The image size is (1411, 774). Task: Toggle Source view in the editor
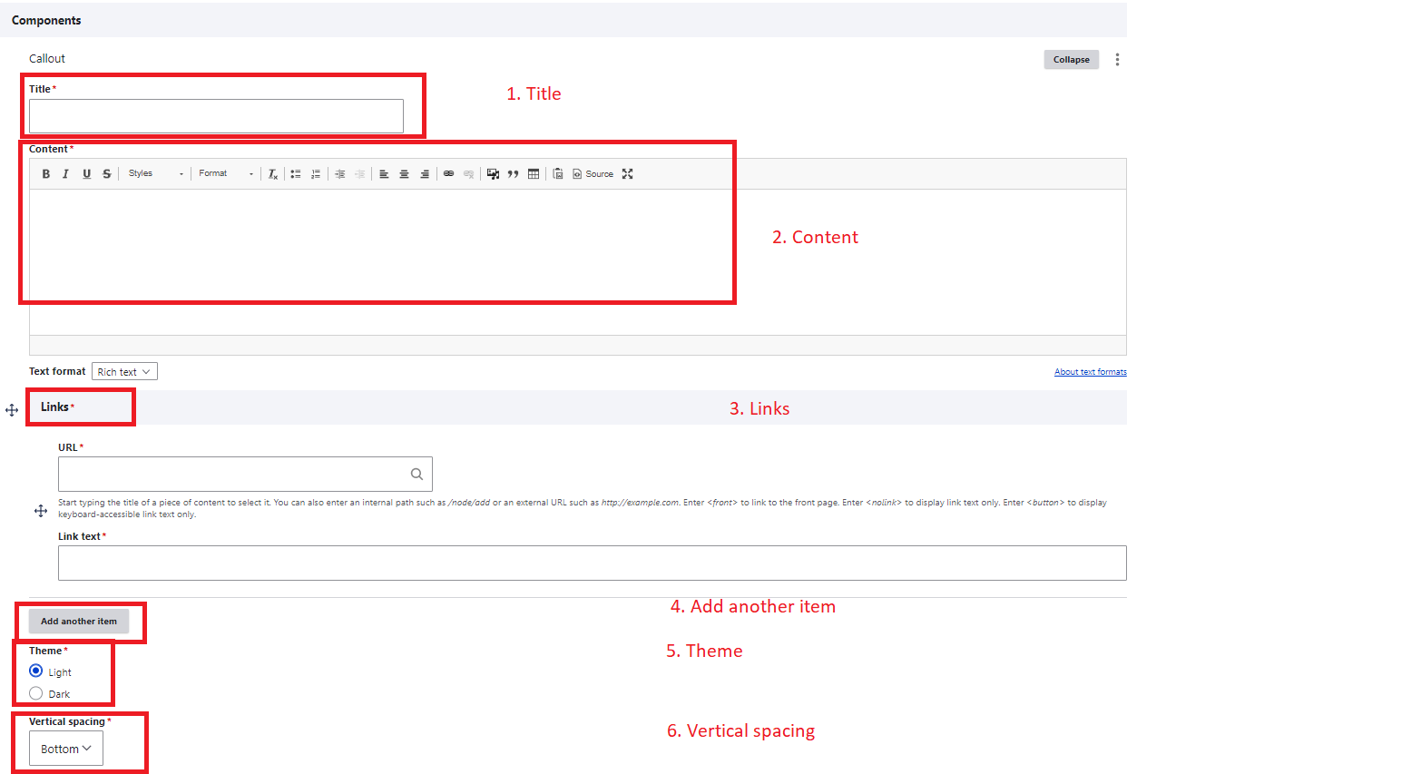click(593, 174)
